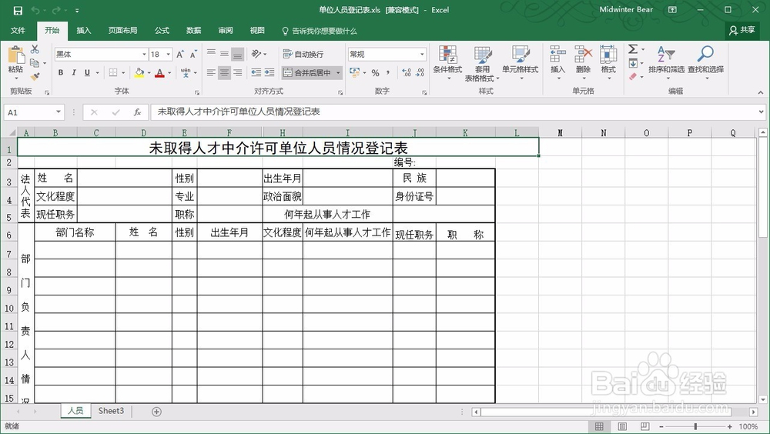
Task: Click the fill color bucket swatch
Action: click(139, 73)
